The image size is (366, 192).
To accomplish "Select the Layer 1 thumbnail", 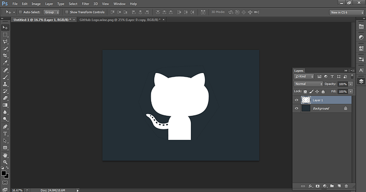I will 306,100.
